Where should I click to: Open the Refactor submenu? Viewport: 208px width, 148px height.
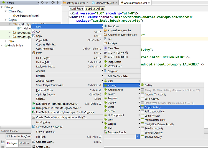pyautogui.click(x=67, y=76)
